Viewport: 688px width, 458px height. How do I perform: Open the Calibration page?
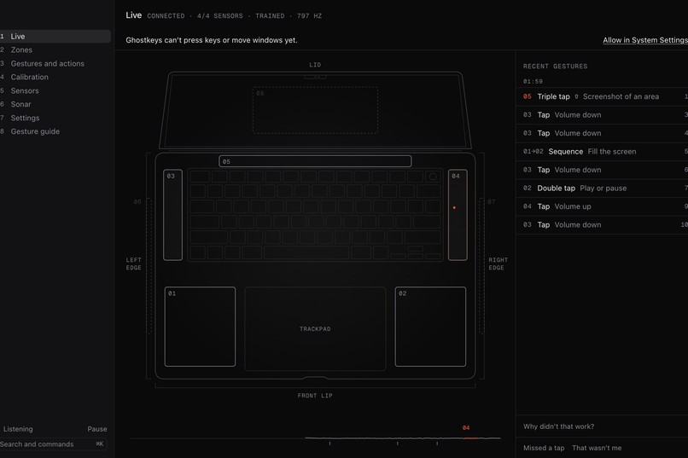tap(55, 77)
